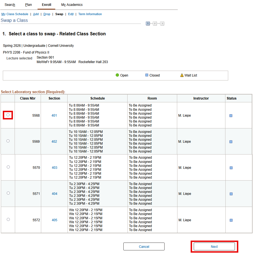This screenshot has height=256, width=254.
Task: Open the Search tab
Action: [10, 4]
